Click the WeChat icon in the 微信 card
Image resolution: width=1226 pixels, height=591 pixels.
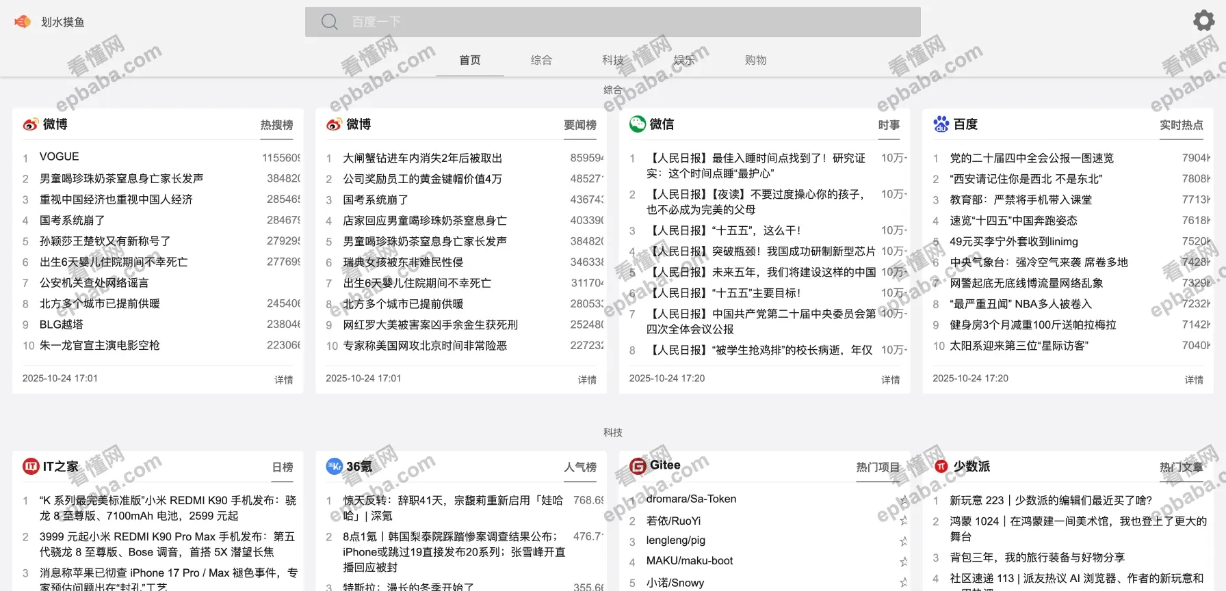(638, 124)
